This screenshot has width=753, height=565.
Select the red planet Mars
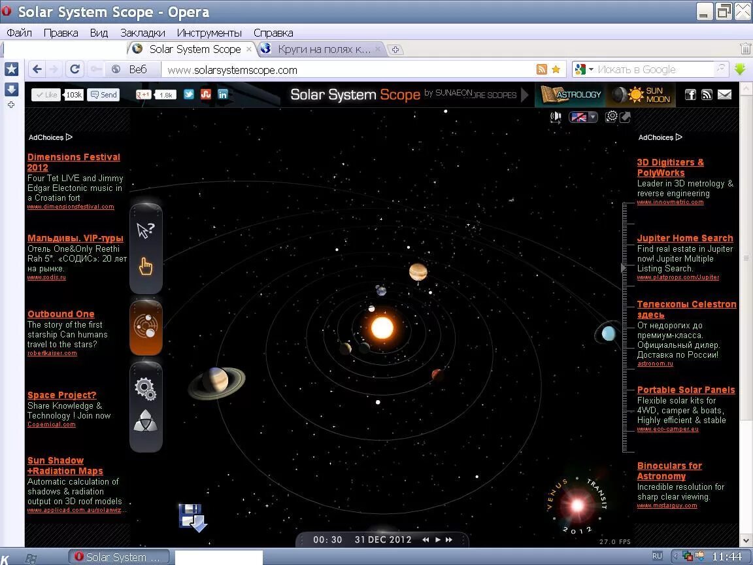coord(437,374)
